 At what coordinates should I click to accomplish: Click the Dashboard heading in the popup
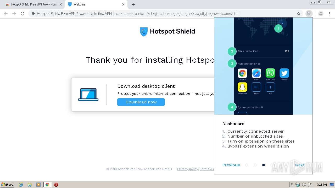click(x=233, y=124)
